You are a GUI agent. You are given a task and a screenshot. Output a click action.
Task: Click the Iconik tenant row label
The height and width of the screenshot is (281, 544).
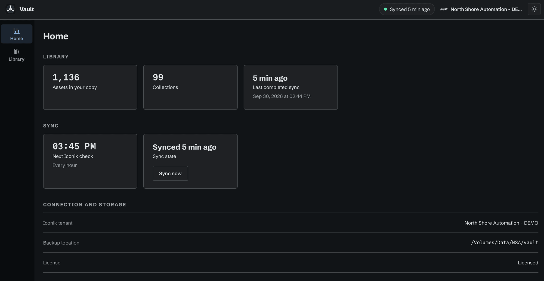(x=58, y=223)
